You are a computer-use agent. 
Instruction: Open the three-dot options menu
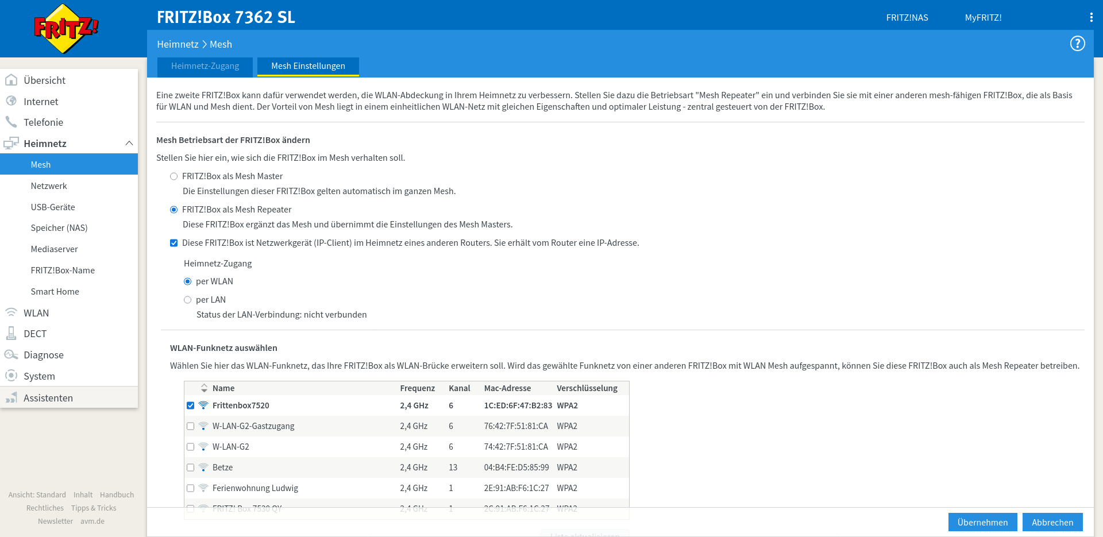click(x=1091, y=17)
